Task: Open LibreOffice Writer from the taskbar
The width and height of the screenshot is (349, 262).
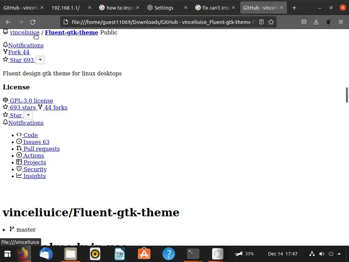Action: coord(120,254)
